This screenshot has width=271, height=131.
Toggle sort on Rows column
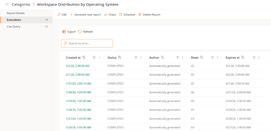pyautogui.click(x=202, y=57)
